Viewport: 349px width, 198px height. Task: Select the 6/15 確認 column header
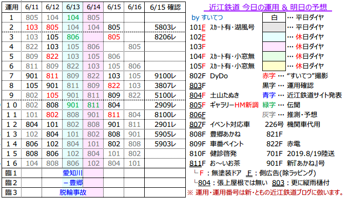(x=165, y=7)
